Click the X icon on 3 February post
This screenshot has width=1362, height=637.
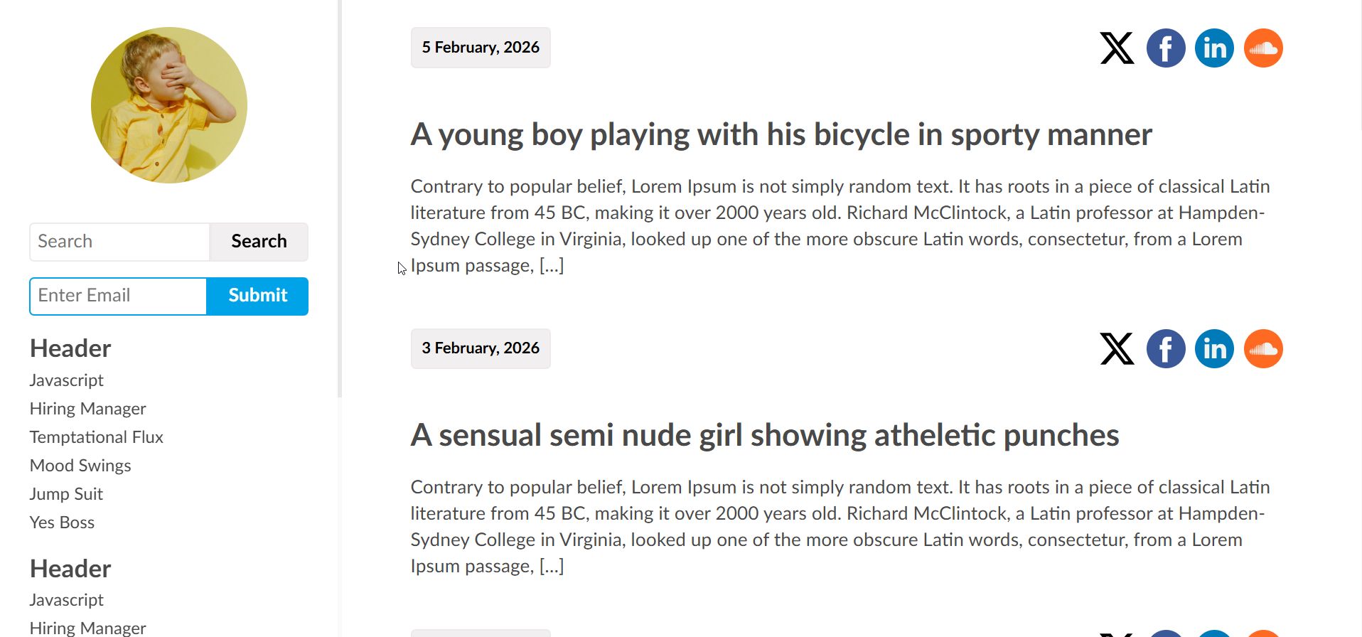point(1117,349)
